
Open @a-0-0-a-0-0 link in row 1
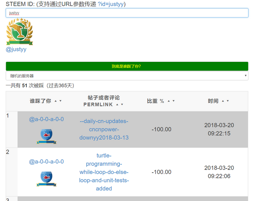pos(47,119)
